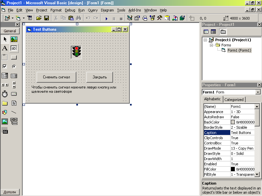Select the OLE container tool
The height and width of the screenshot is (196, 262).
(x=5, y=131)
